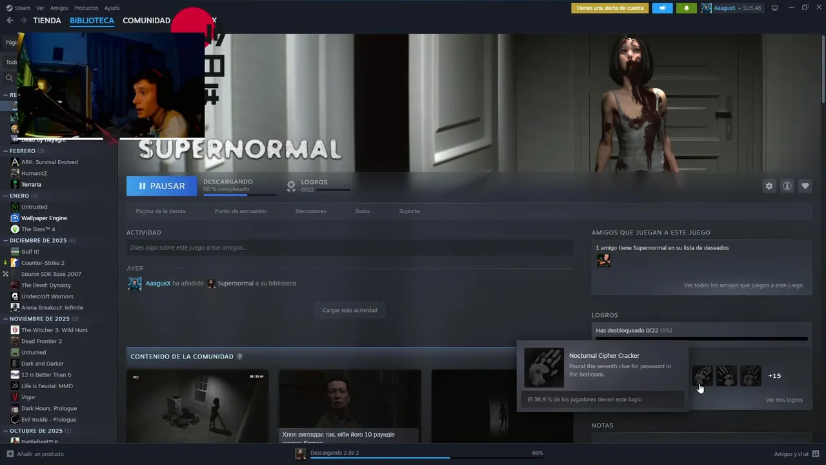Click the Amigos y chat icon
826x465 pixels.
816,454
